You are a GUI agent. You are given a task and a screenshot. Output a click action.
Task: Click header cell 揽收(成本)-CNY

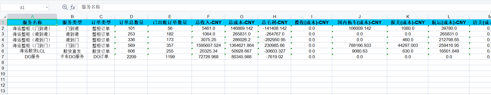click(x=312, y=23)
